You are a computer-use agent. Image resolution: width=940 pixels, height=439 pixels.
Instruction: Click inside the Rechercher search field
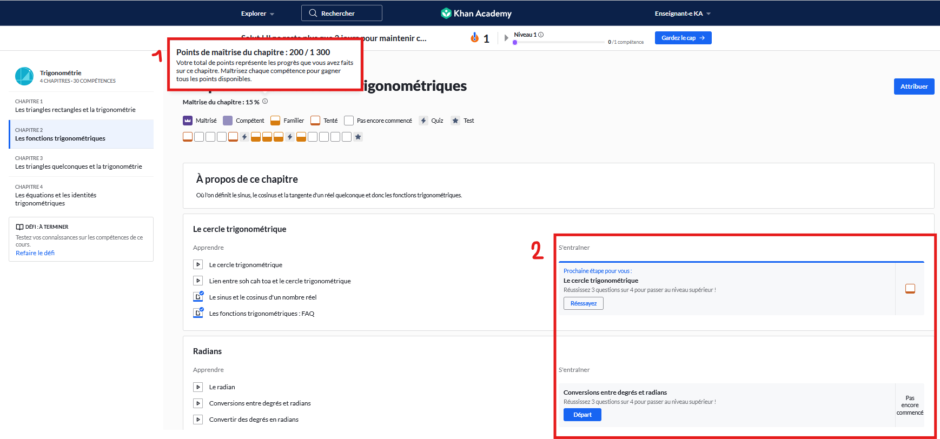pos(342,13)
